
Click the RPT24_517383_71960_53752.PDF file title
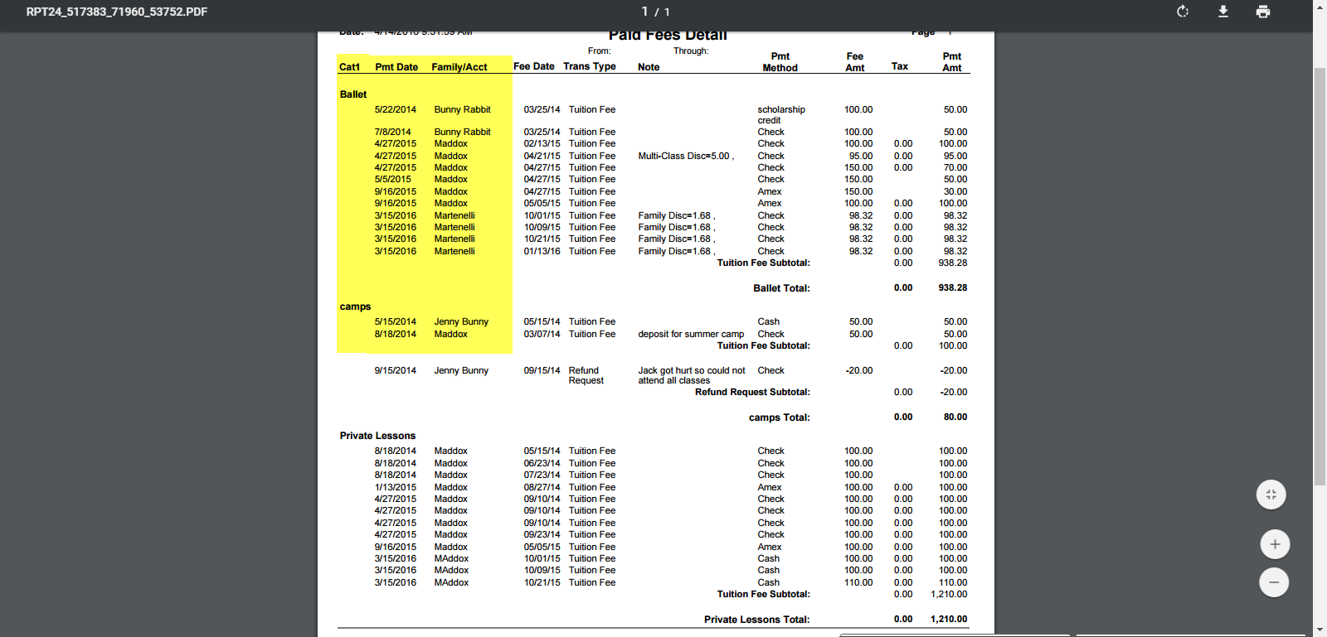[x=117, y=12]
